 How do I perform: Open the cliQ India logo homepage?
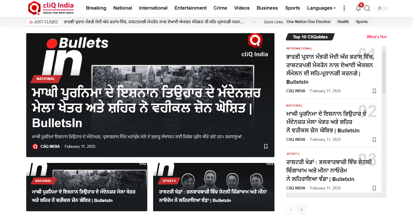51,8
